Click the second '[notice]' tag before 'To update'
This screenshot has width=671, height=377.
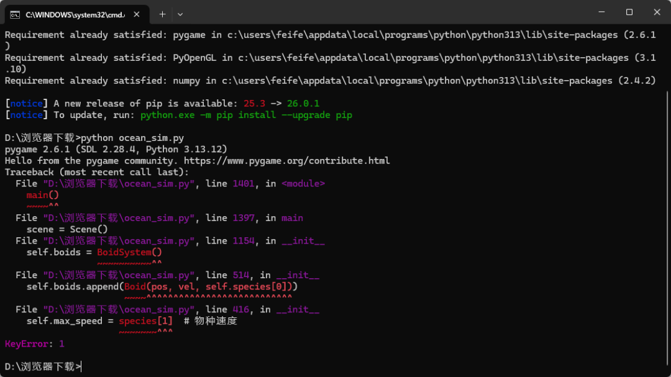(x=27, y=115)
